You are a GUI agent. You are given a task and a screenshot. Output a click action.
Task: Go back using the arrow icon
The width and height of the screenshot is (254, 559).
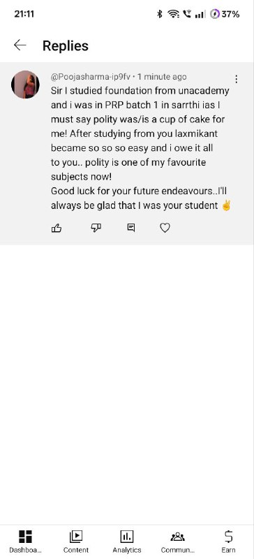[20, 45]
